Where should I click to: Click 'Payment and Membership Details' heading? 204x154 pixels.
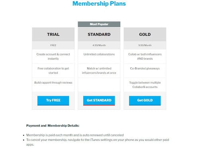(x=53, y=126)
